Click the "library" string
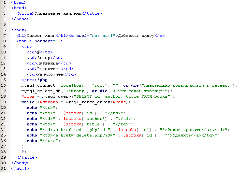Viewport: 245px width, 172px height. pos(76,91)
